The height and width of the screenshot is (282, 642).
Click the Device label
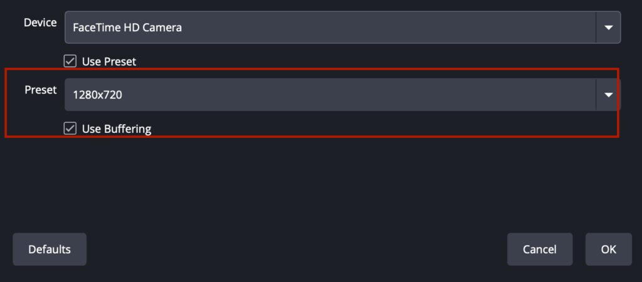point(40,23)
